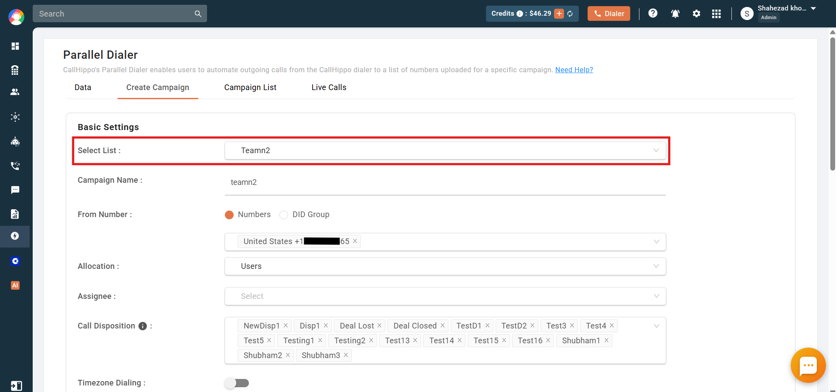Viewport: 836px width, 392px height.
Task: Open the call logs phone sidebar icon
Action: click(15, 166)
